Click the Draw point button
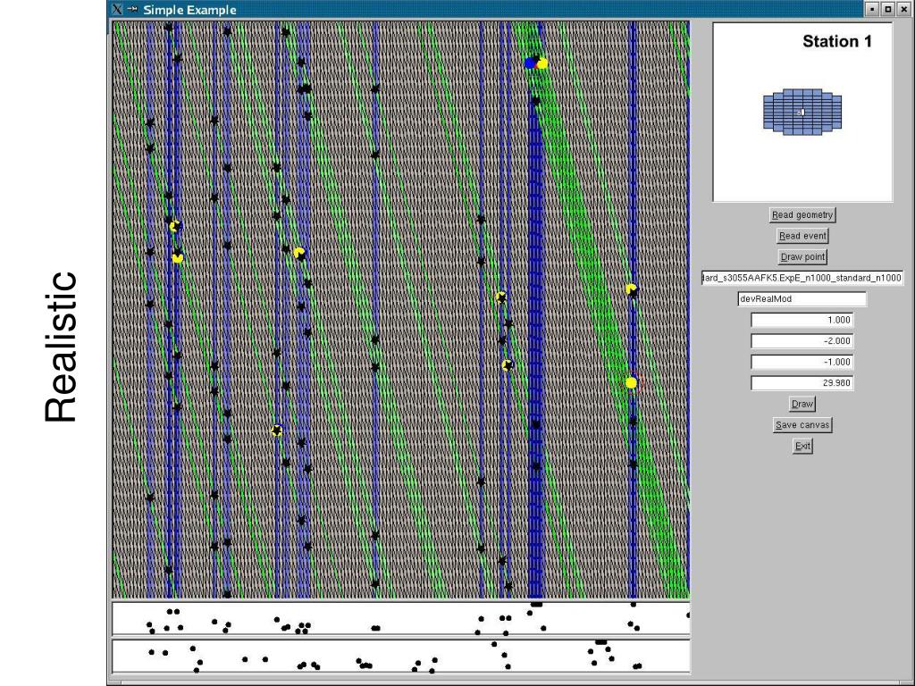This screenshot has width=915, height=686. pyautogui.click(x=802, y=256)
